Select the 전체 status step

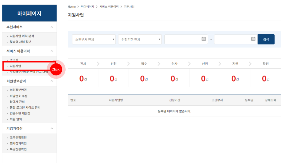tap(83, 64)
